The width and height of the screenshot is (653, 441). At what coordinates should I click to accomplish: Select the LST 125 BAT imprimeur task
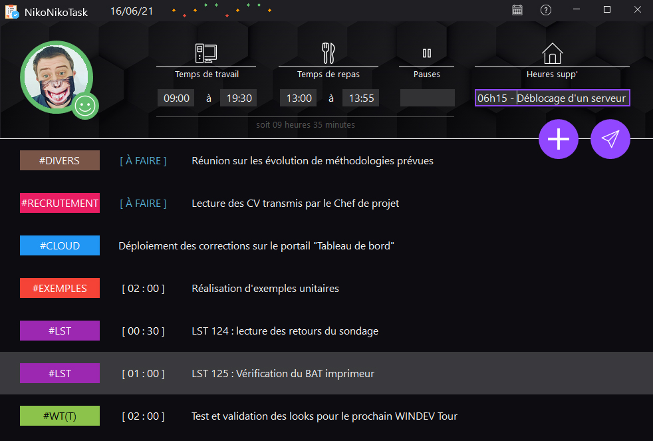pos(283,373)
